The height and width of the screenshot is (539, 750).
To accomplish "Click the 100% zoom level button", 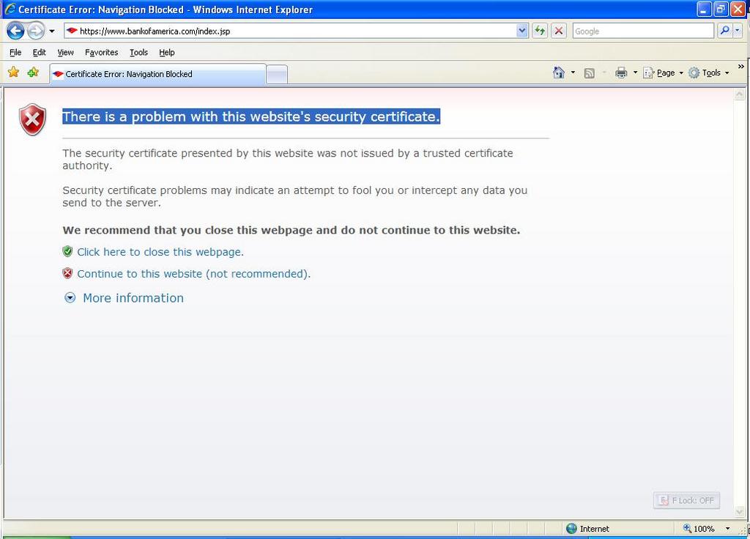I will point(699,529).
